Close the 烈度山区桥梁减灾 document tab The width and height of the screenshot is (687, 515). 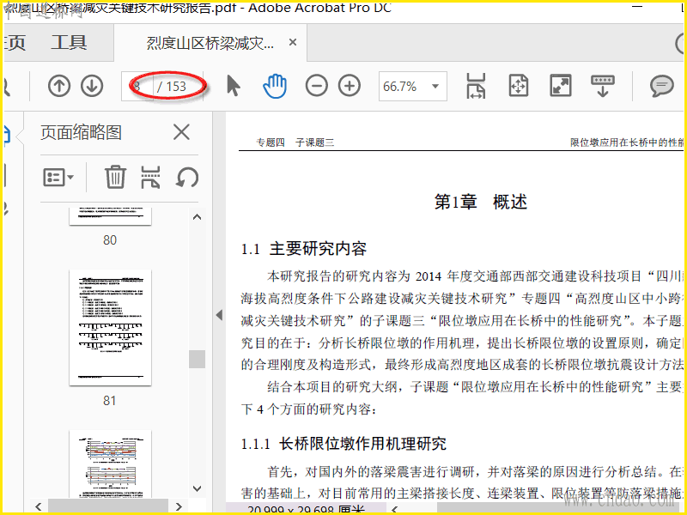coord(293,42)
